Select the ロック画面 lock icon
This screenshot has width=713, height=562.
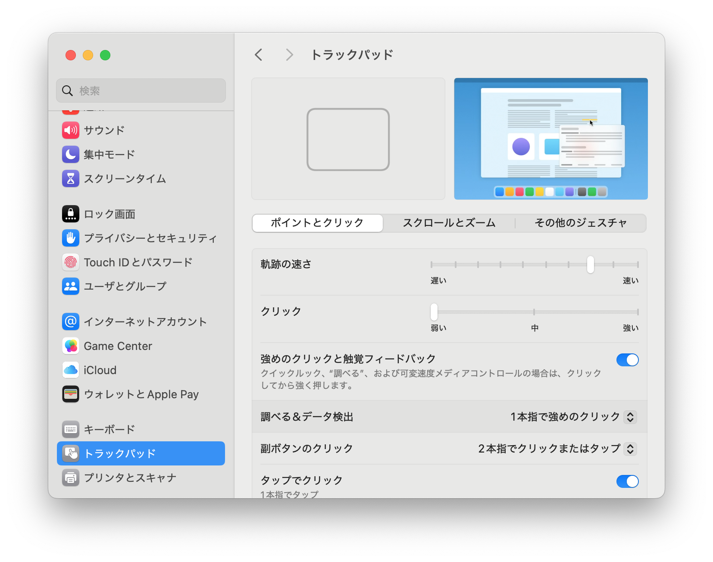(x=71, y=214)
